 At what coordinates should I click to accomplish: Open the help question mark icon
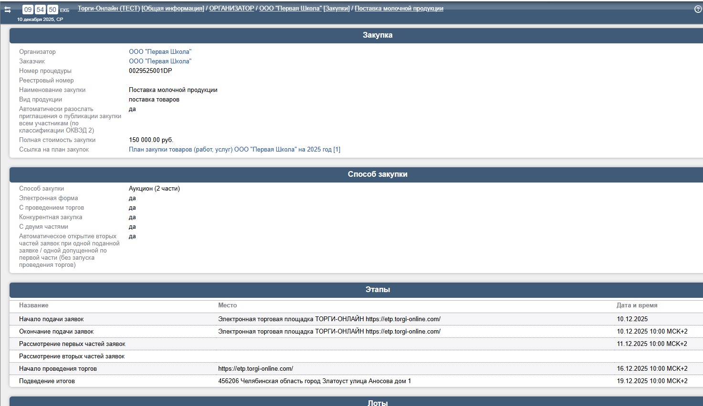[x=698, y=9]
